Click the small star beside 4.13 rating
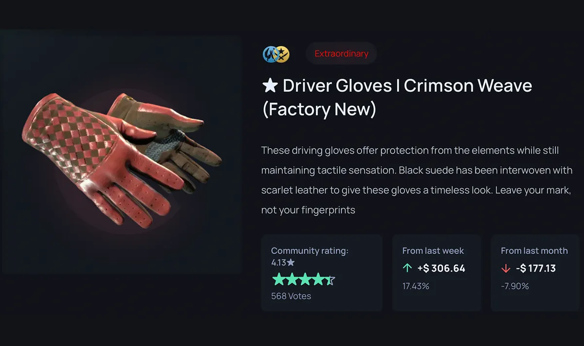 [x=291, y=262]
